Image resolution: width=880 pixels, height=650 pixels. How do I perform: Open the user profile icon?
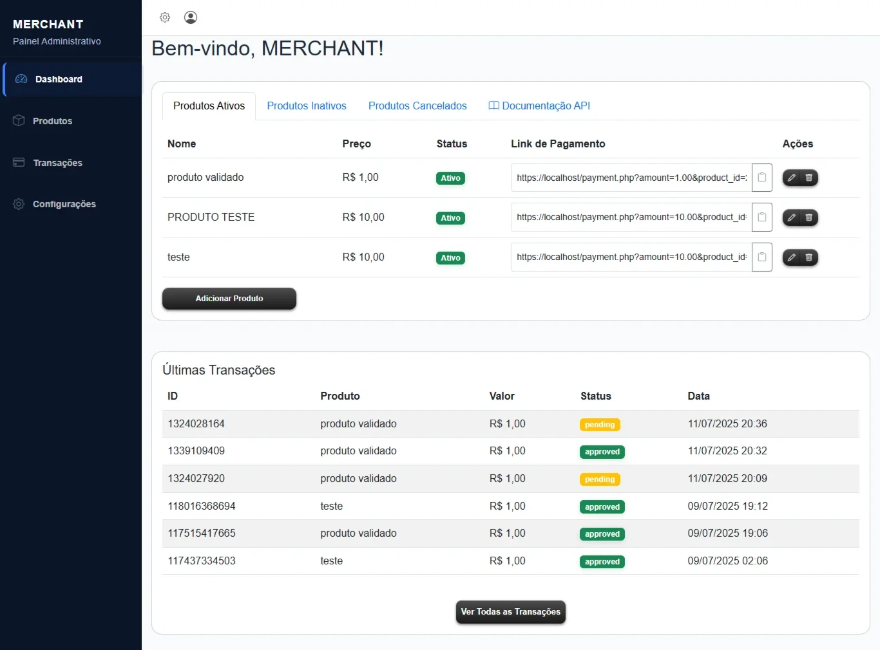[x=191, y=17]
